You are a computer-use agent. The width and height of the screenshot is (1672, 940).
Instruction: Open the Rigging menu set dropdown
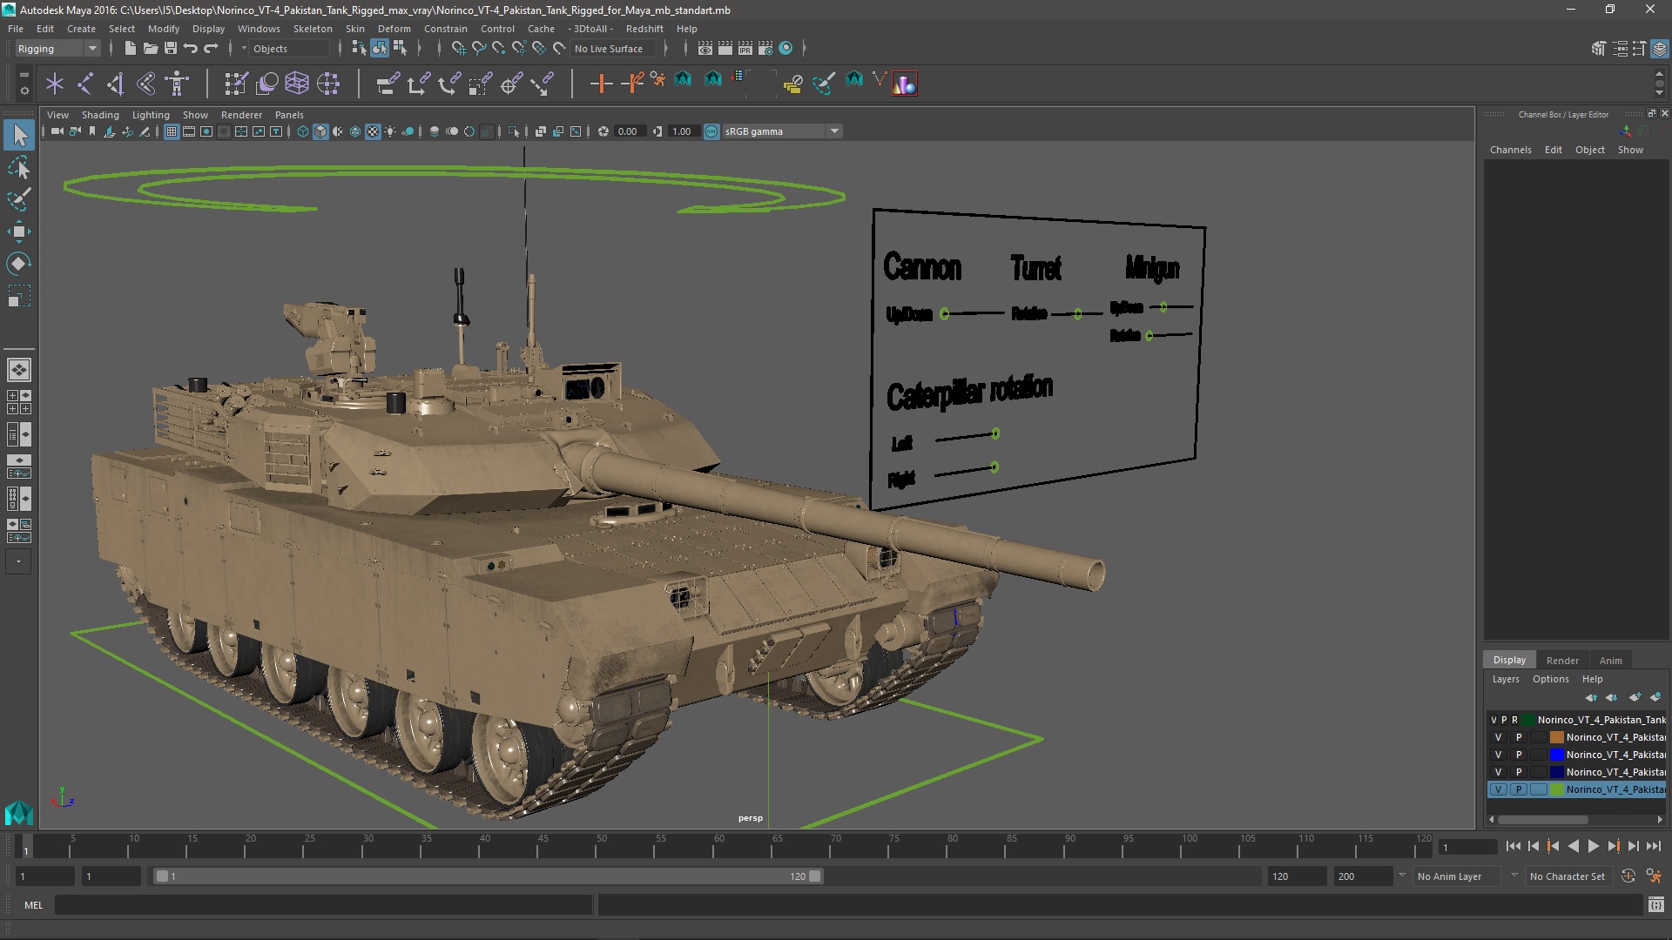(x=57, y=49)
